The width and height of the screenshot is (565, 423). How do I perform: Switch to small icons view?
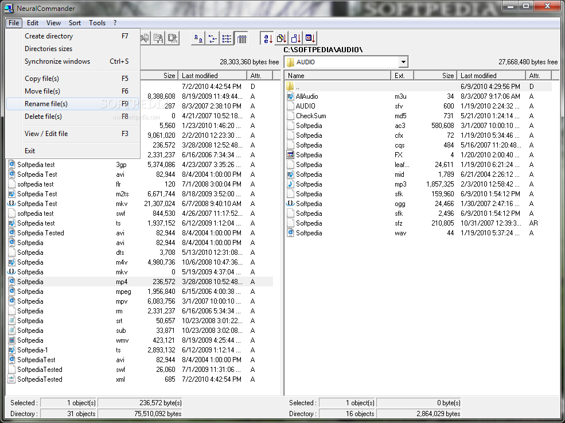(x=212, y=38)
